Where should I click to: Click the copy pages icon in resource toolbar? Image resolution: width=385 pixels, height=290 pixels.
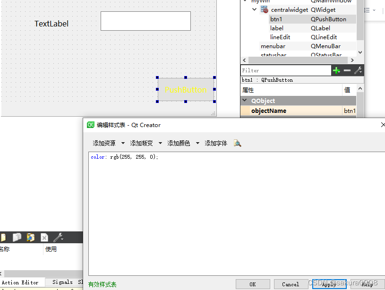point(17,237)
